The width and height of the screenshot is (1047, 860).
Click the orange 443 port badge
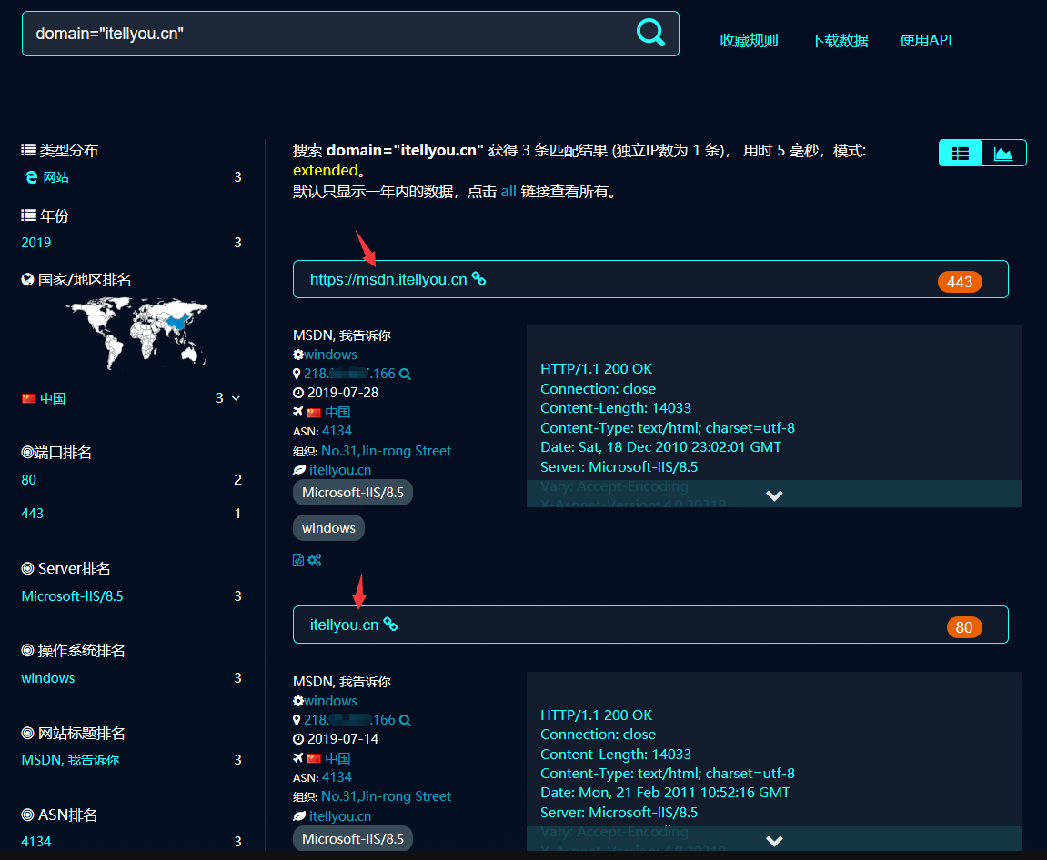tap(960, 282)
